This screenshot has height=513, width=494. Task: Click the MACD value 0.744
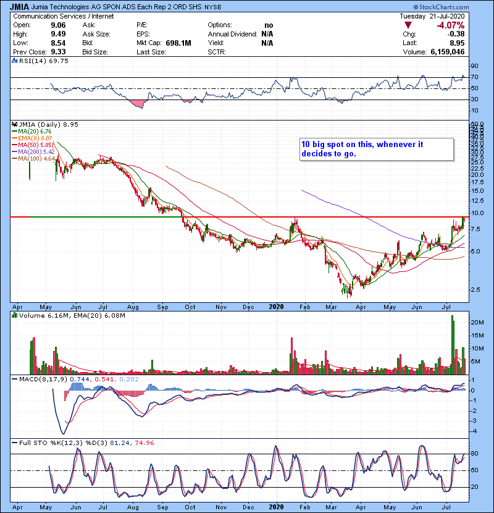(x=80, y=379)
